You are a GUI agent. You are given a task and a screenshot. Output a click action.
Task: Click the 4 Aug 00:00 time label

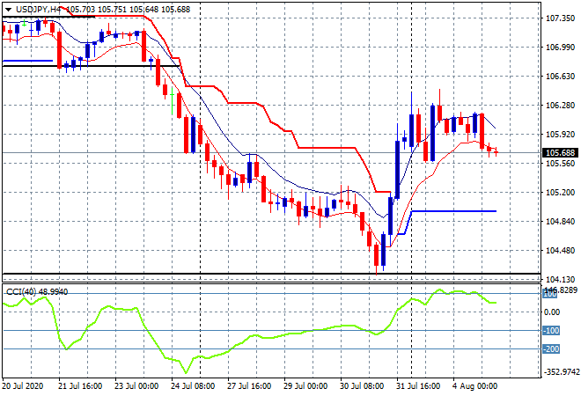pyautogui.click(x=475, y=386)
